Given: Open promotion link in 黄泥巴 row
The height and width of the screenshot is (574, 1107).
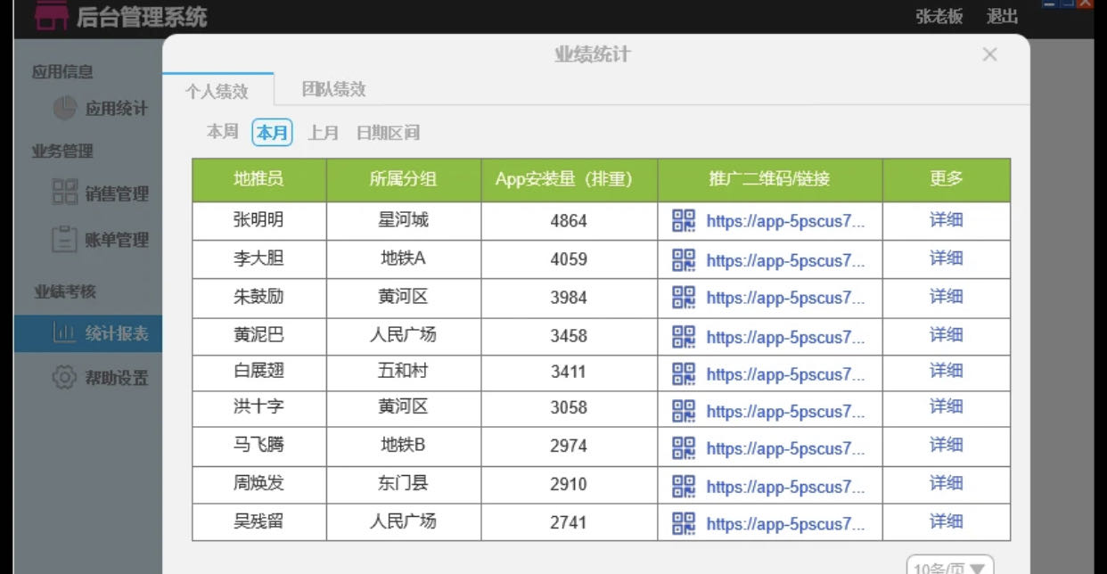Looking at the screenshot, I should click(x=785, y=338).
